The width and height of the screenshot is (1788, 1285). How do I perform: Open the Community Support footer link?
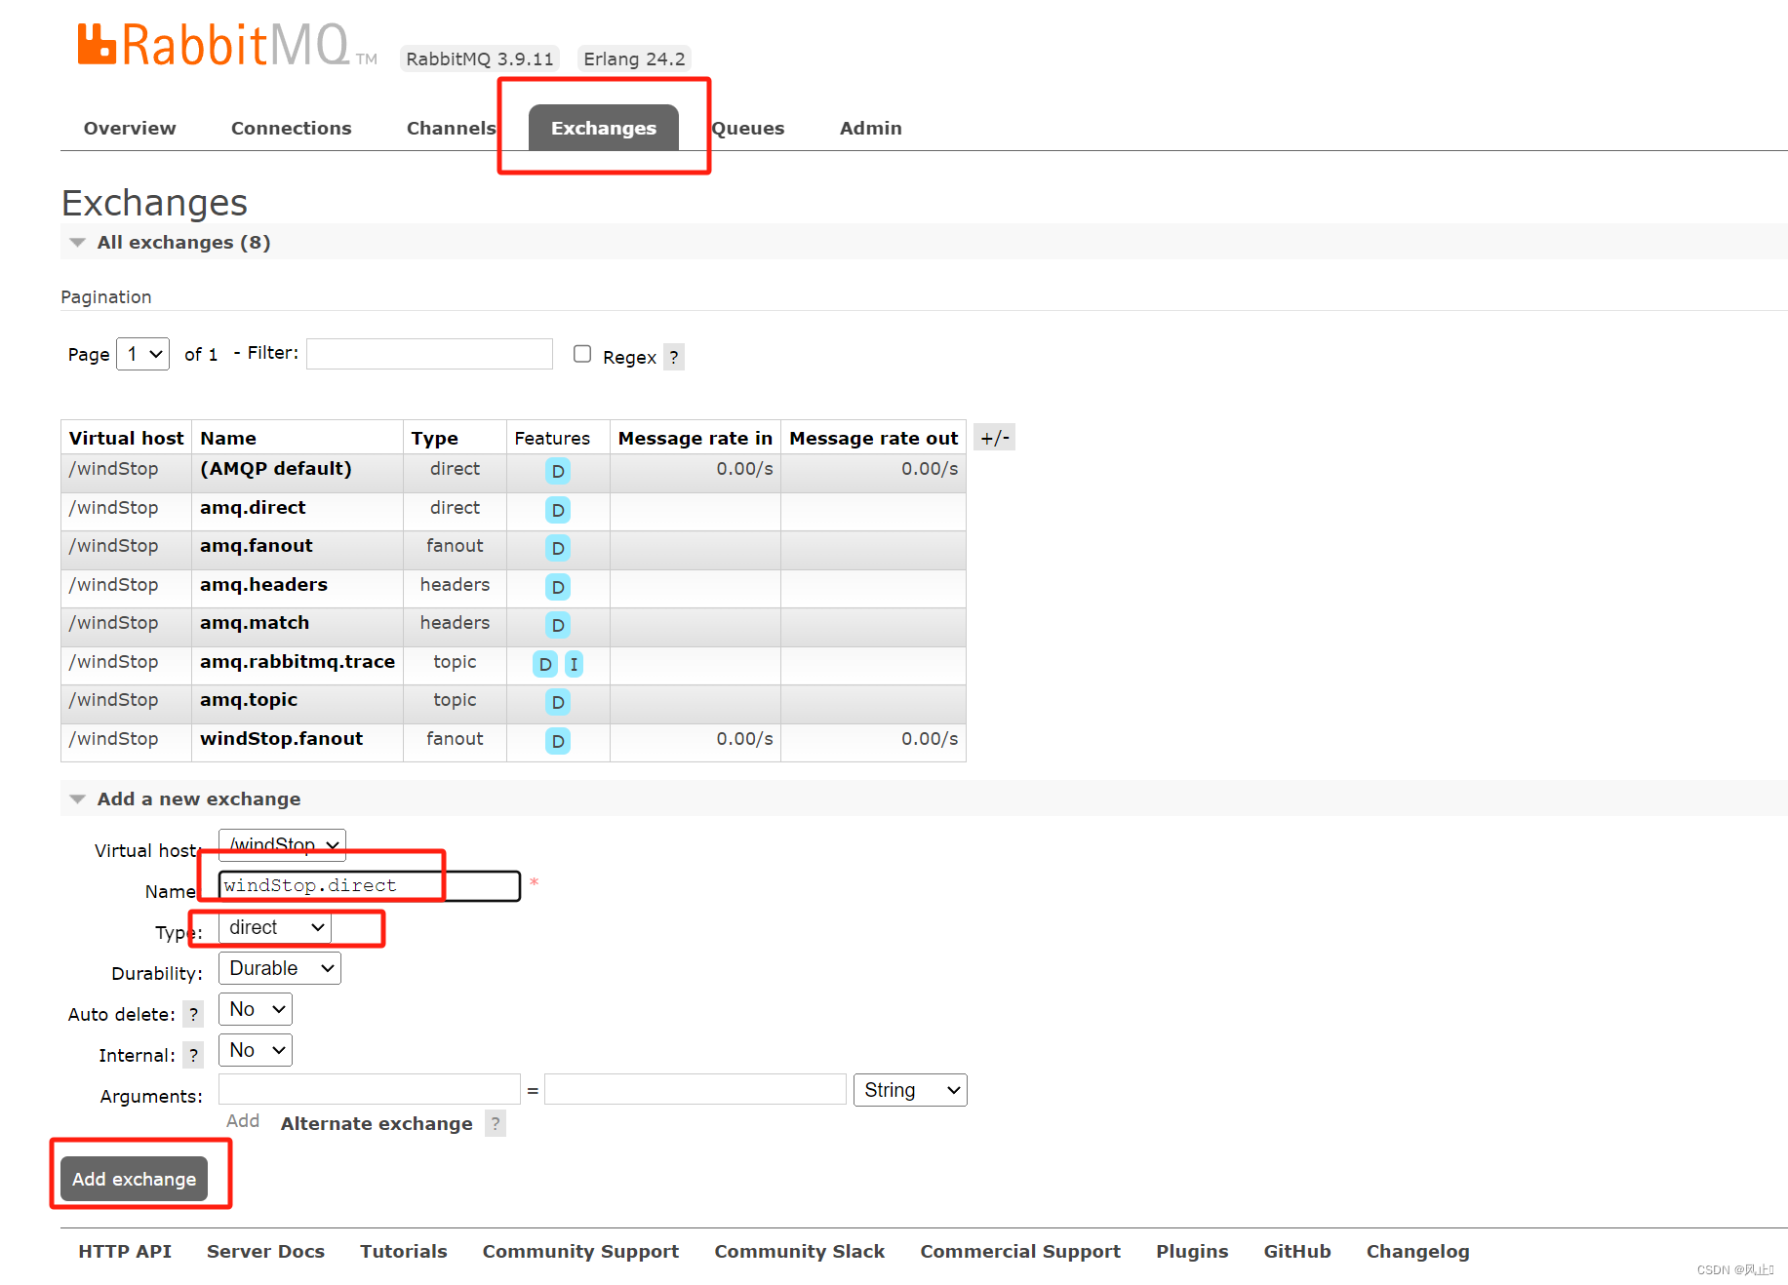point(580,1251)
